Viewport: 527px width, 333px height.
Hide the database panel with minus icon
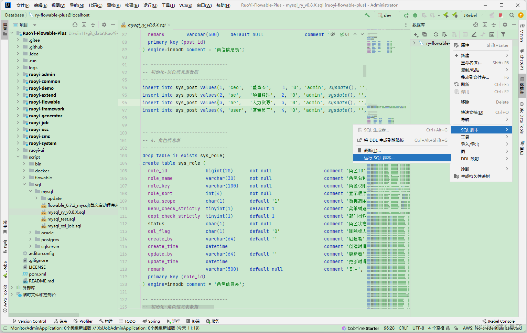514,25
